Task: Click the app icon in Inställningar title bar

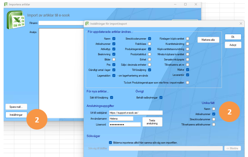Action: (87, 23)
